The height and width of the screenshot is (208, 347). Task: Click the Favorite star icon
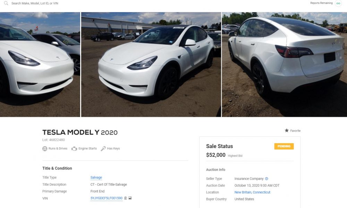[287, 130]
